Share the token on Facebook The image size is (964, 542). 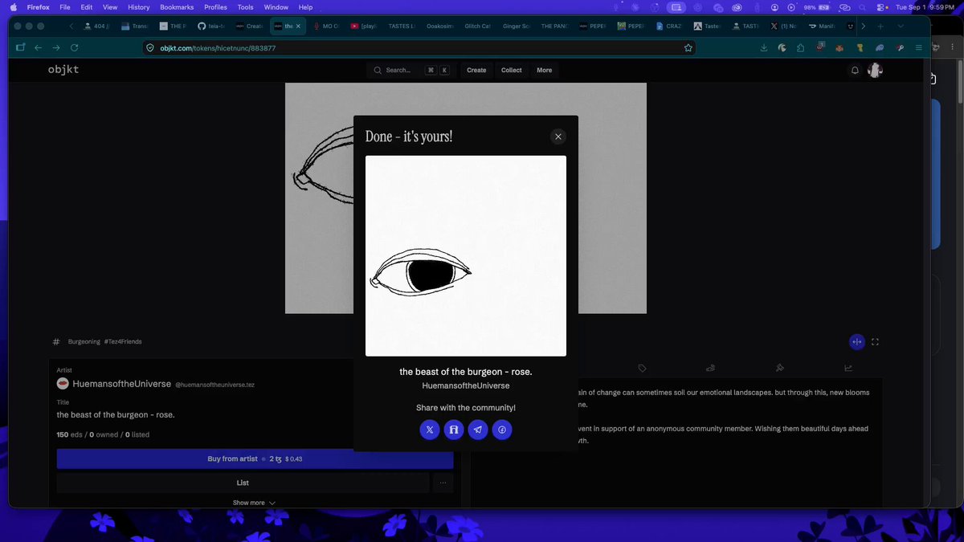502,430
